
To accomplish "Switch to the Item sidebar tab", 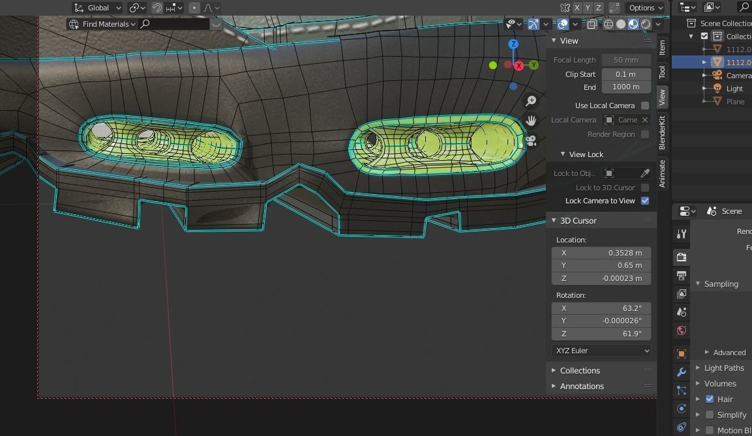I will 662,48.
